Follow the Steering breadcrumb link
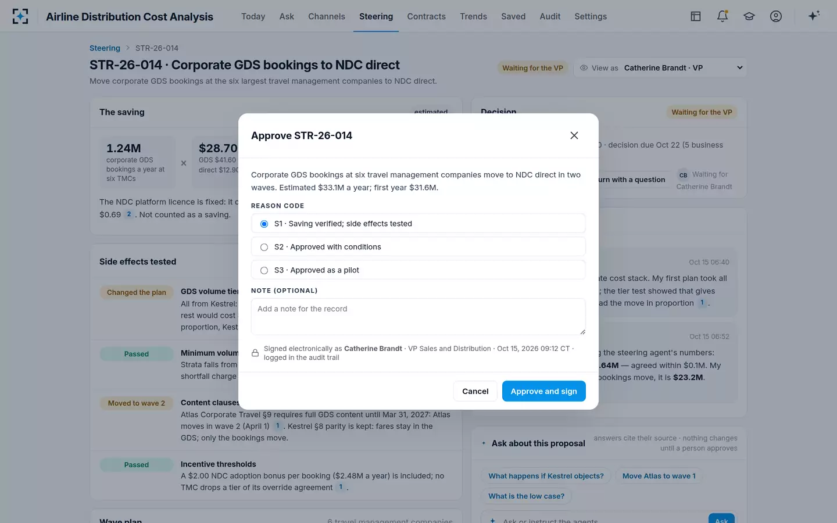 coord(105,48)
